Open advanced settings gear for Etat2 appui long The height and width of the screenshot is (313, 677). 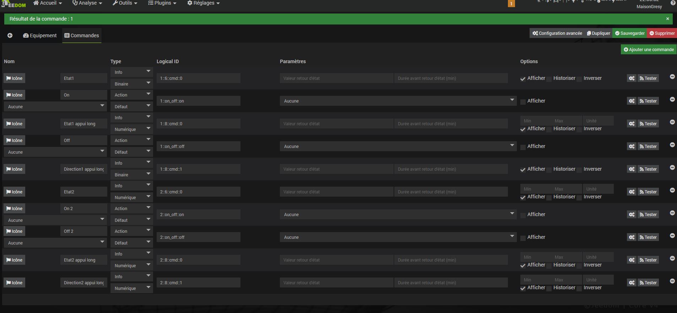[632, 260]
